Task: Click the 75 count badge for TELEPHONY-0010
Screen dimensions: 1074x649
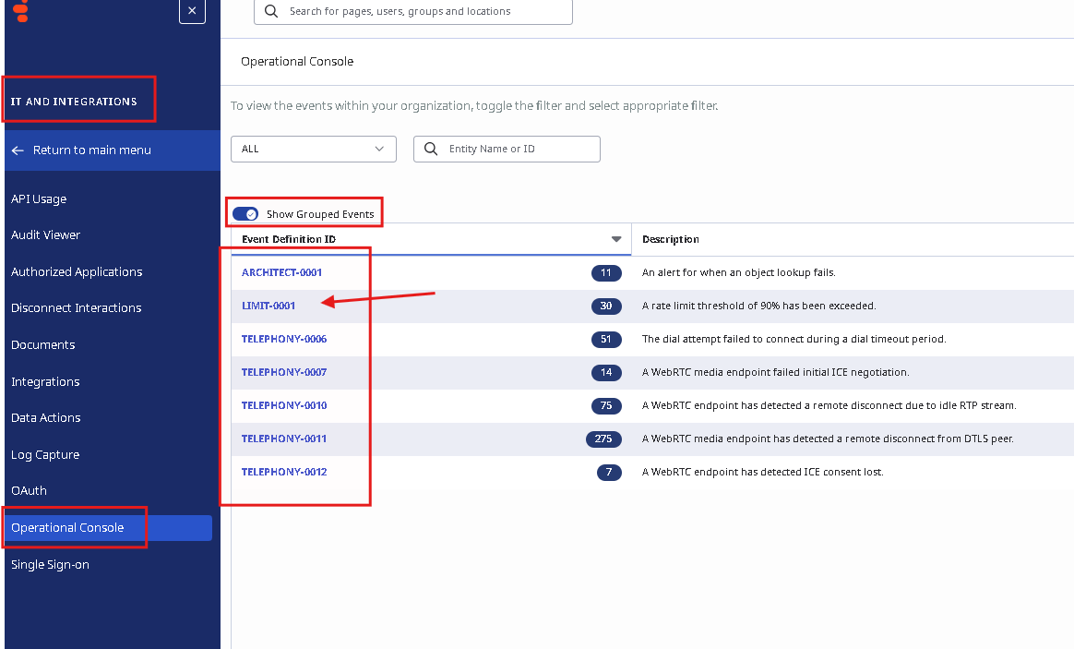Action: tap(606, 405)
